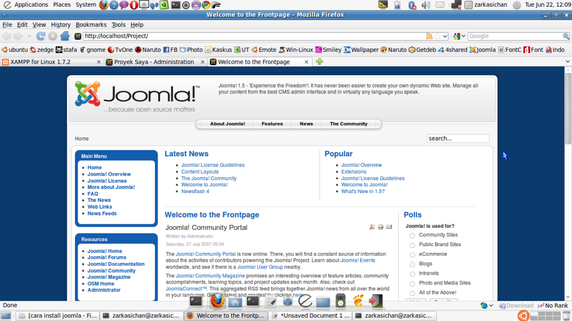Select the All of the Above! poll option

point(412,293)
